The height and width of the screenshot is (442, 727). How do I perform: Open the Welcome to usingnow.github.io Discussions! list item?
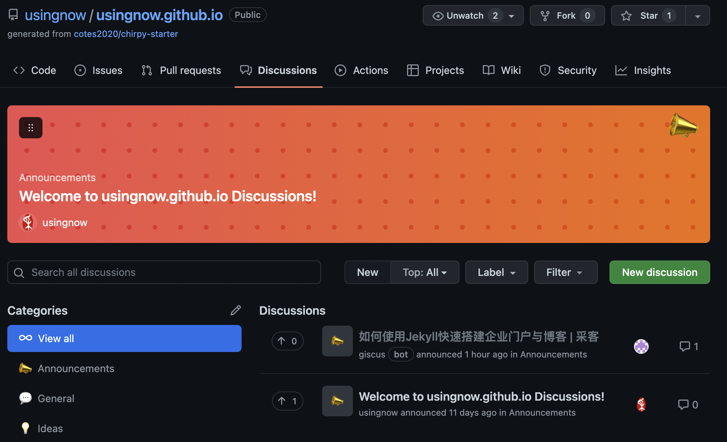tap(482, 397)
